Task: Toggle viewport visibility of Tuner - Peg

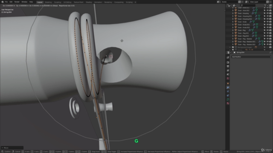Action: click(267, 30)
